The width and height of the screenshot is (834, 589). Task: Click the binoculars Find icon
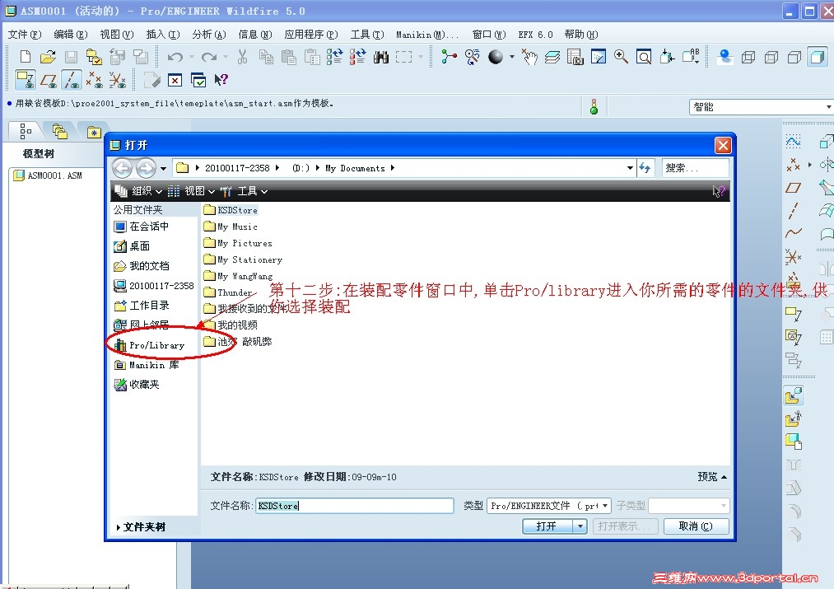(x=381, y=56)
